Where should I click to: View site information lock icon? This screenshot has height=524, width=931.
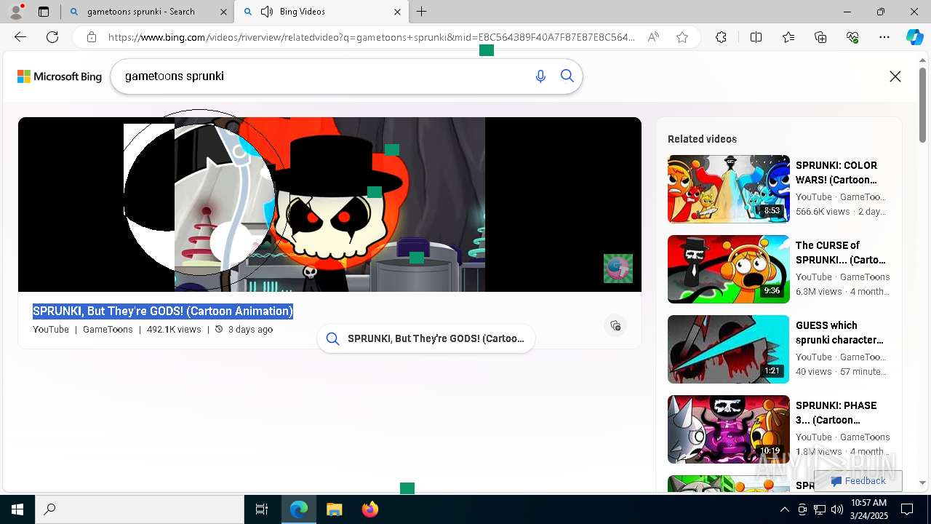pos(91,37)
